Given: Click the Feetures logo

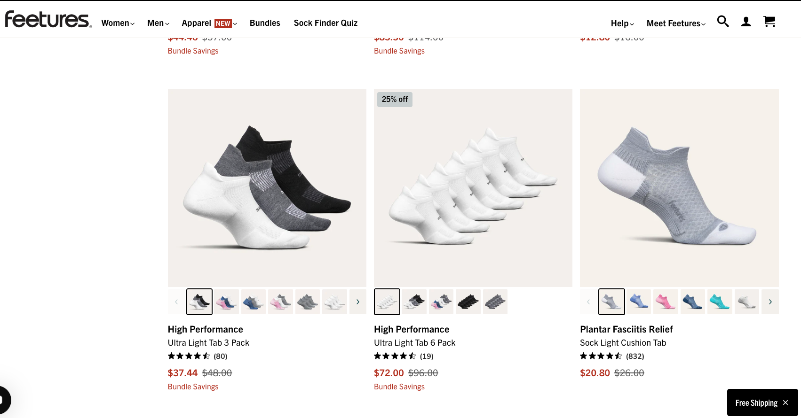Looking at the screenshot, I should (48, 20).
